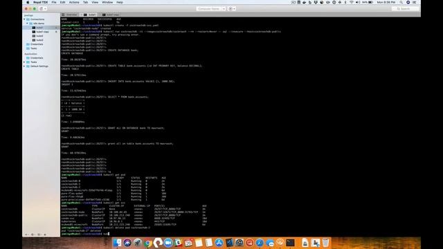This screenshot has height=249, width=443.
Task: Open Terminal from the Dock
Action: click(x=290, y=243)
